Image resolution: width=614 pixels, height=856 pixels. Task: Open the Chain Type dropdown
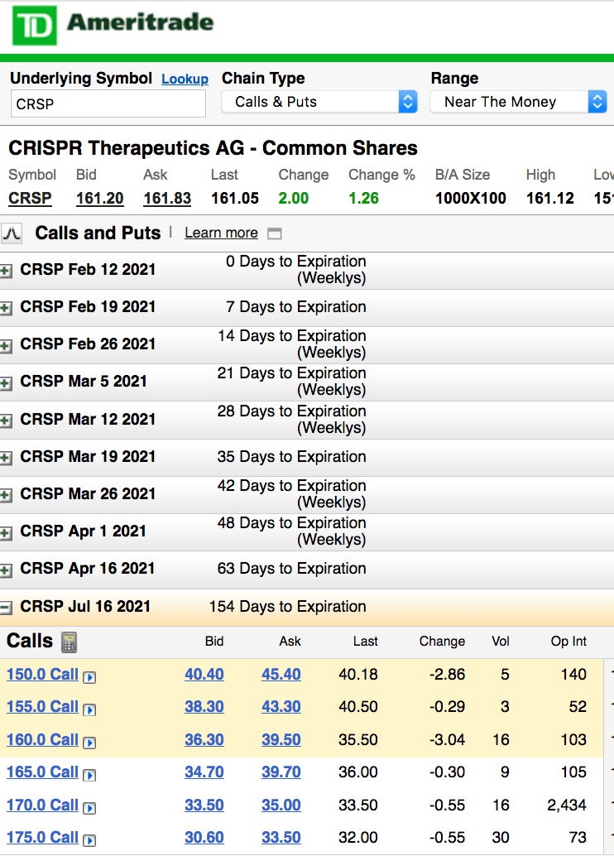click(319, 102)
